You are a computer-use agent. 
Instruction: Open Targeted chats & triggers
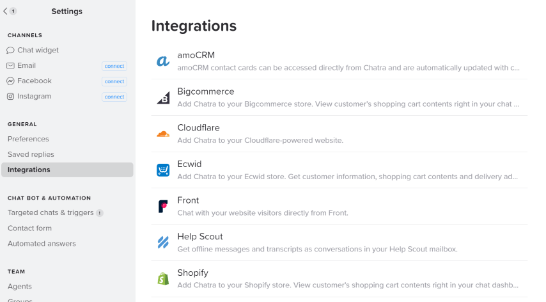51,212
